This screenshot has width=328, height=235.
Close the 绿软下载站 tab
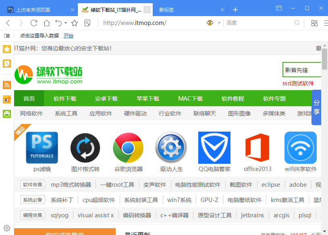pos(147,10)
